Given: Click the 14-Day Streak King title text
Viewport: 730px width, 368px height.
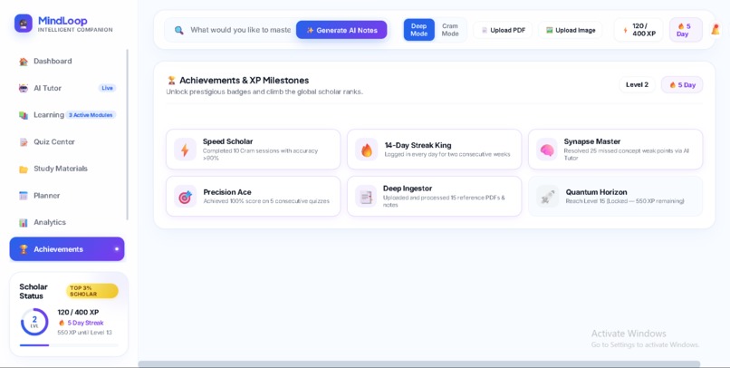Looking at the screenshot, I should (418, 145).
